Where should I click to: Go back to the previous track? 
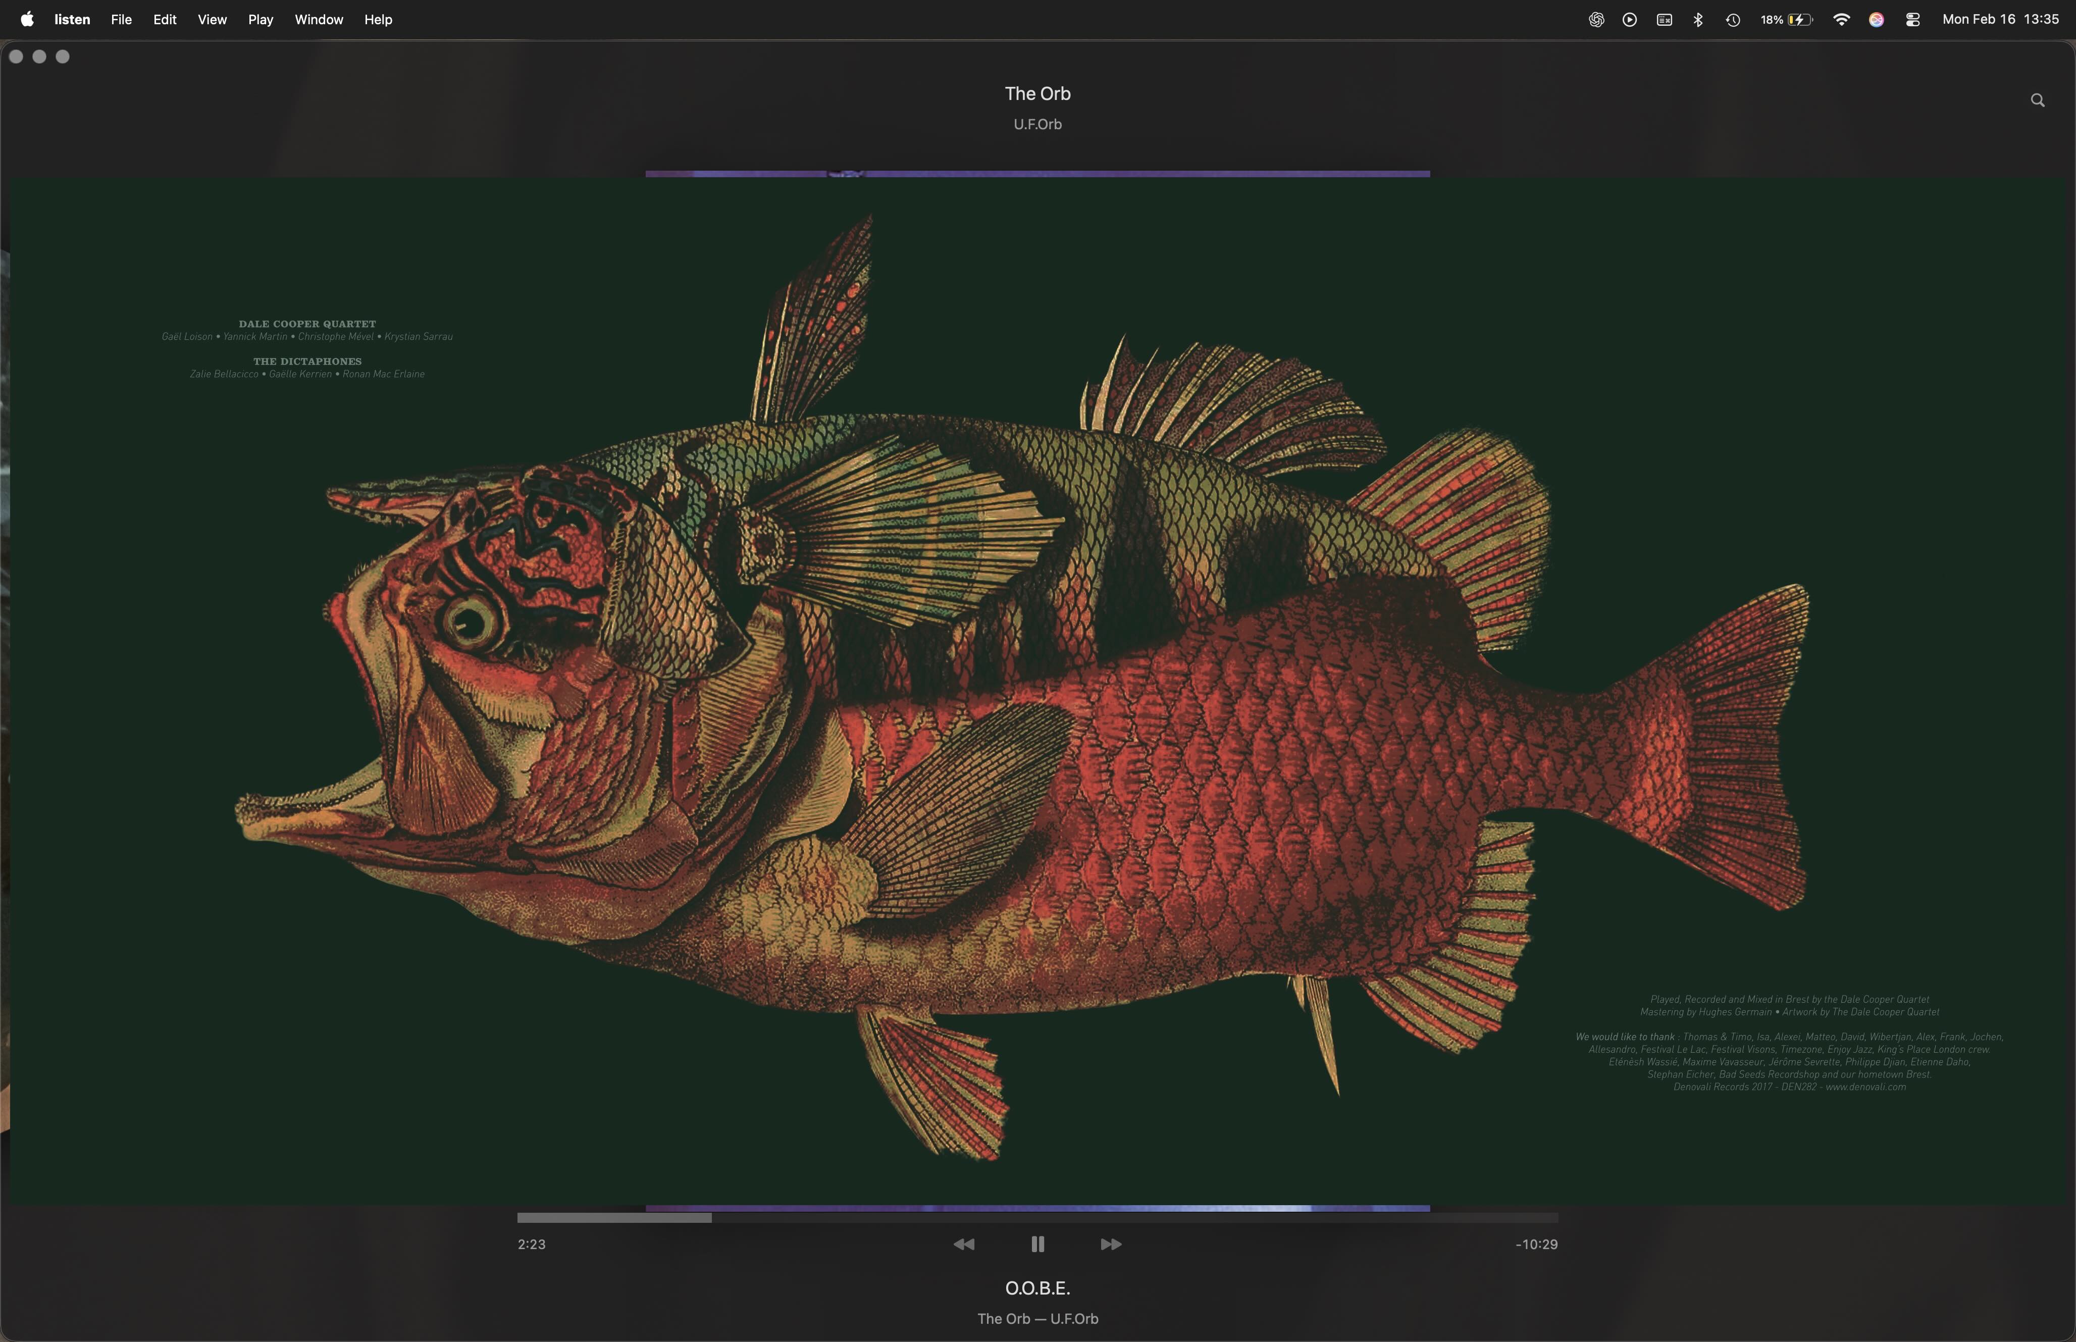(x=963, y=1245)
